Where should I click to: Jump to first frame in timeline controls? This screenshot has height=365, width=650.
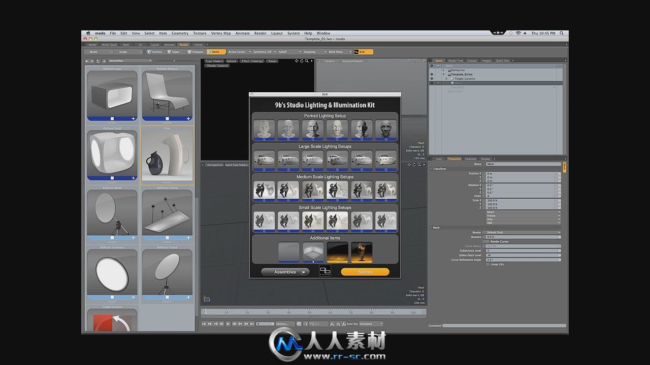pyautogui.click(x=204, y=323)
